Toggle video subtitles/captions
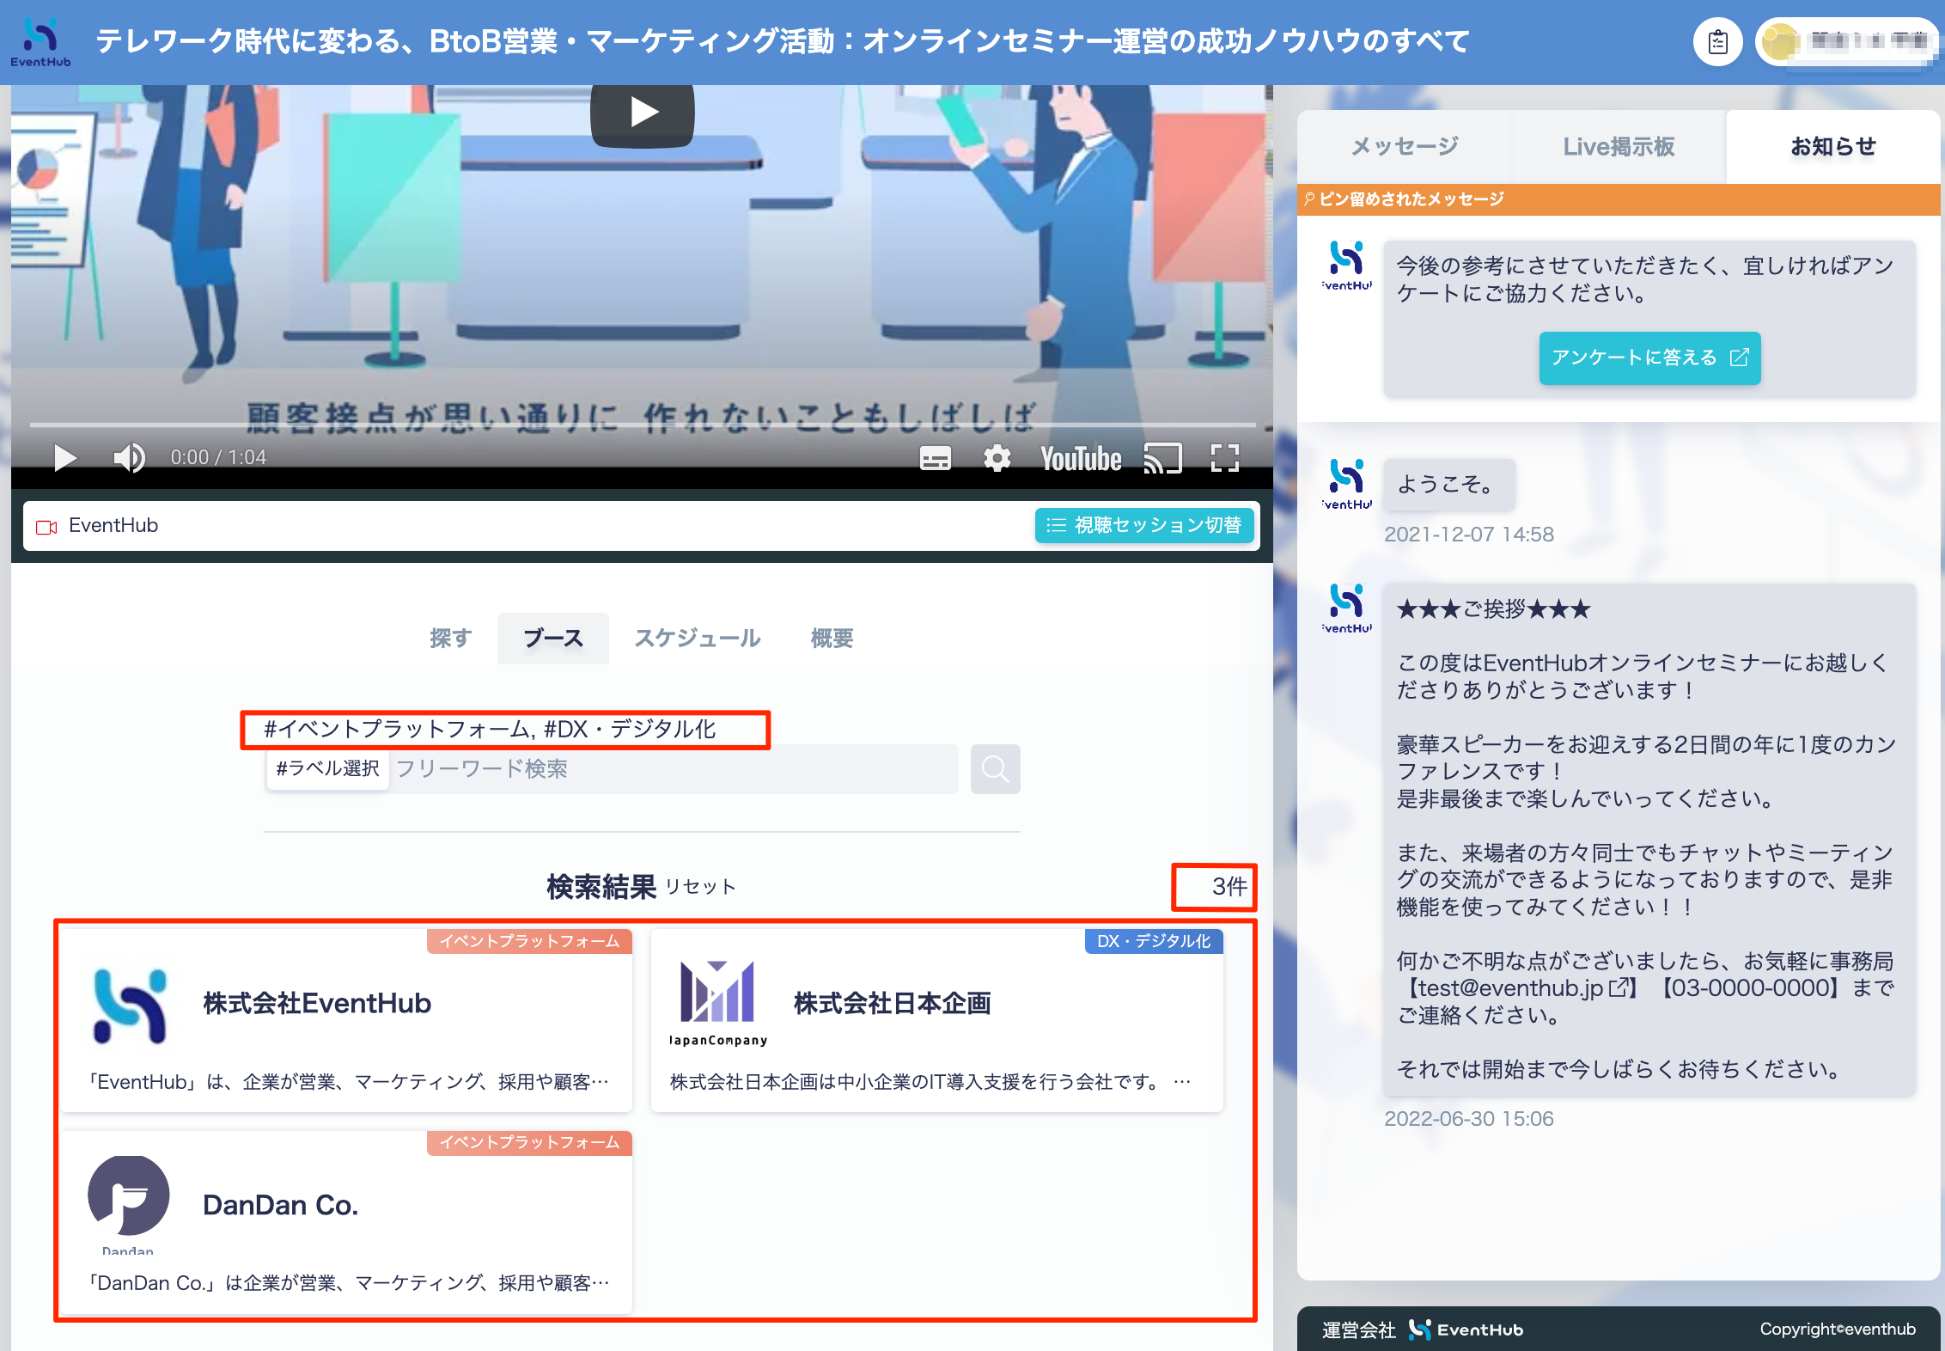The width and height of the screenshot is (1945, 1351). tap(935, 458)
